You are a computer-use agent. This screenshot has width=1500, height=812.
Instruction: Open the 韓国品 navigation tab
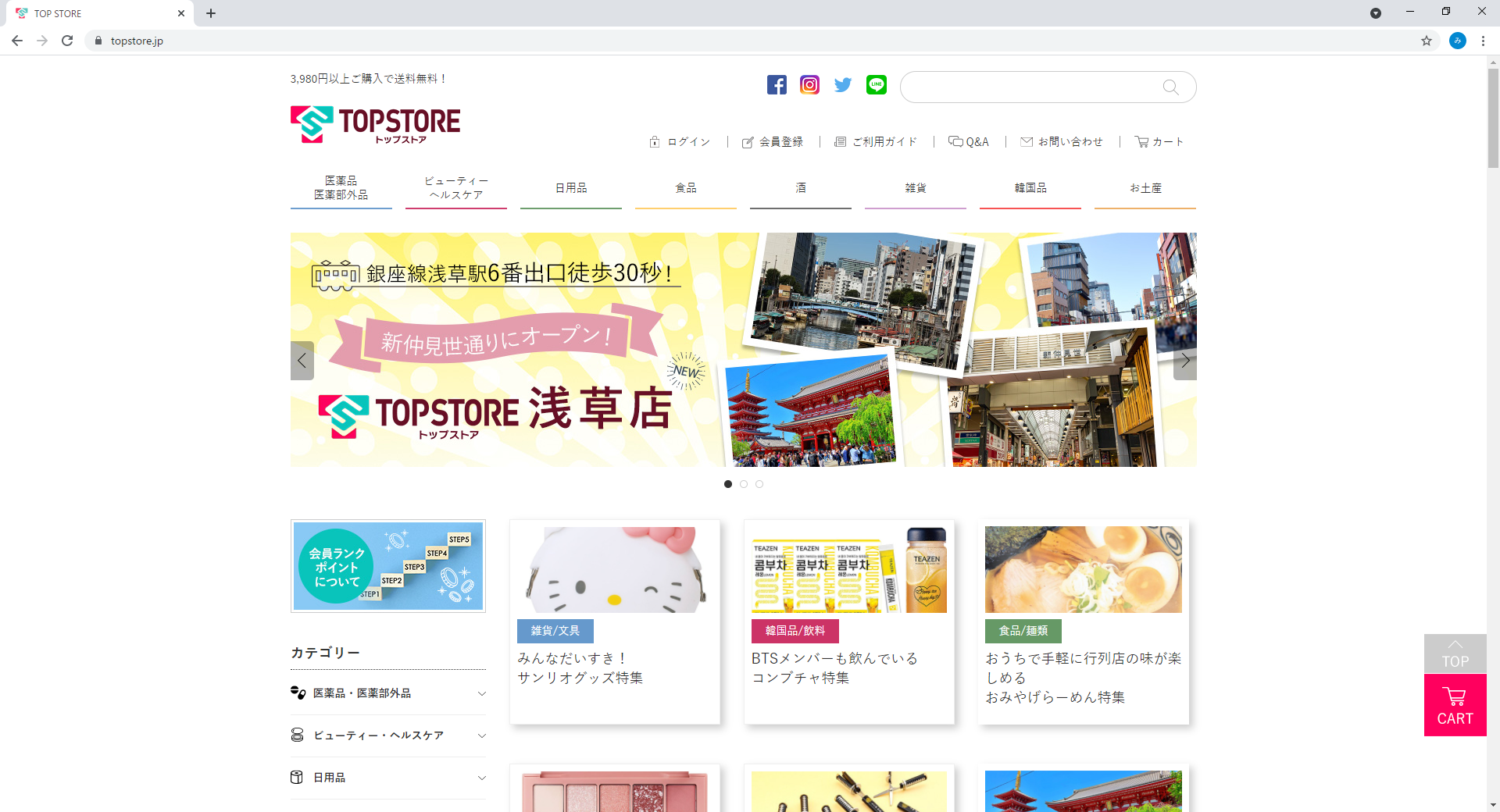1030,188
